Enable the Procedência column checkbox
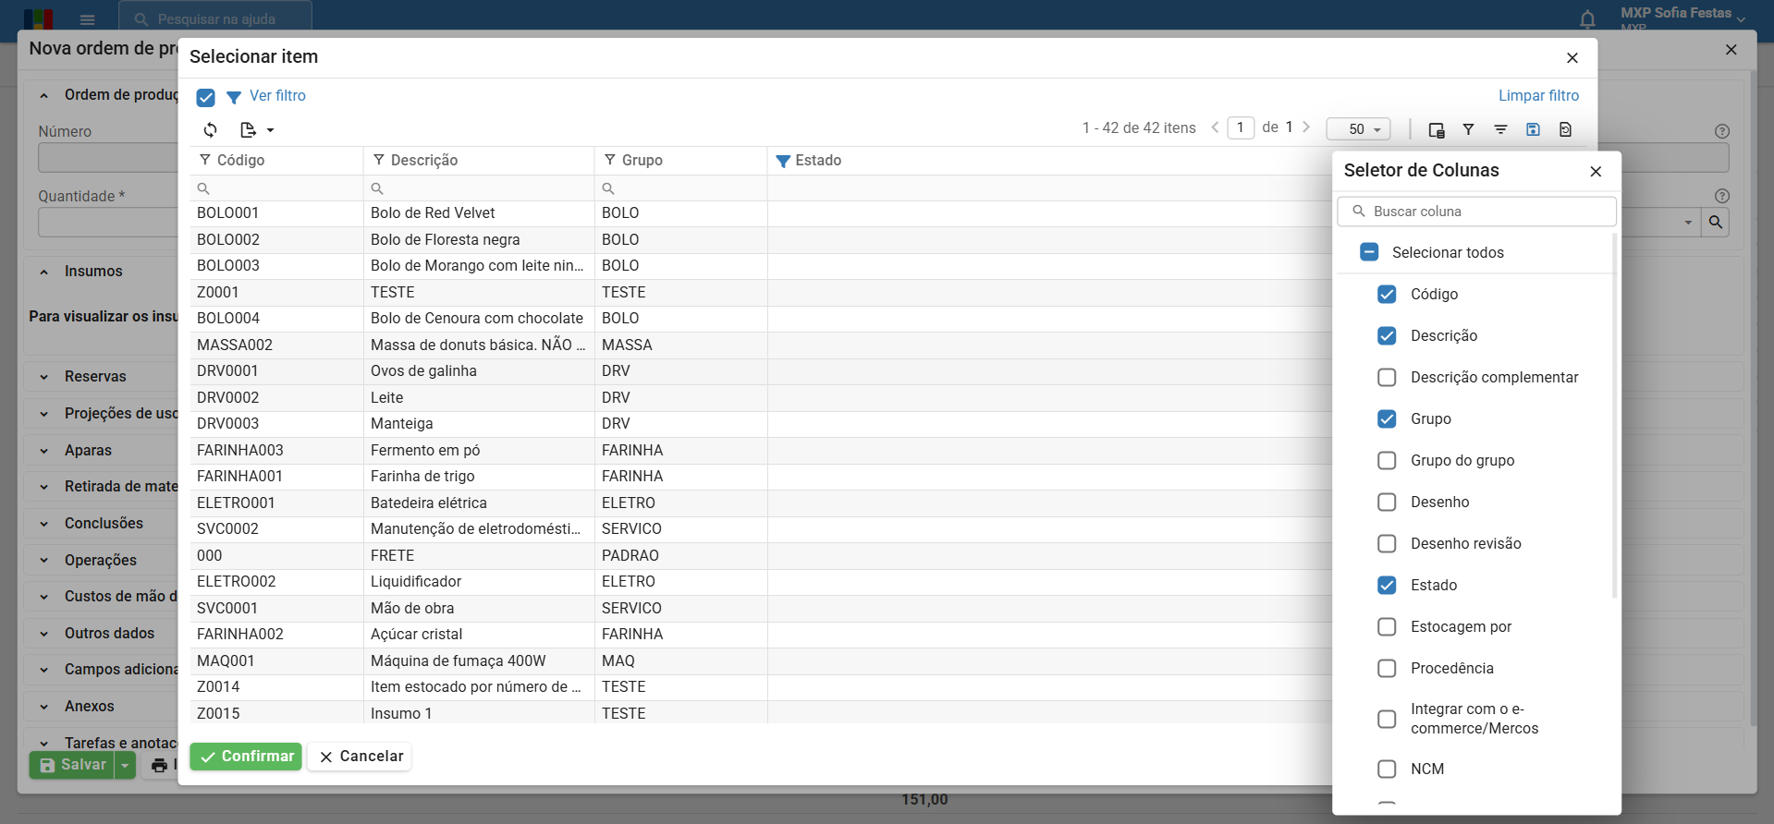 [1387, 668]
